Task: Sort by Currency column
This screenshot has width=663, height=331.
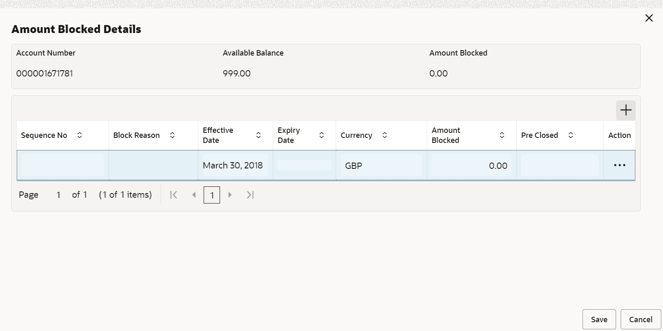Action: click(x=385, y=135)
